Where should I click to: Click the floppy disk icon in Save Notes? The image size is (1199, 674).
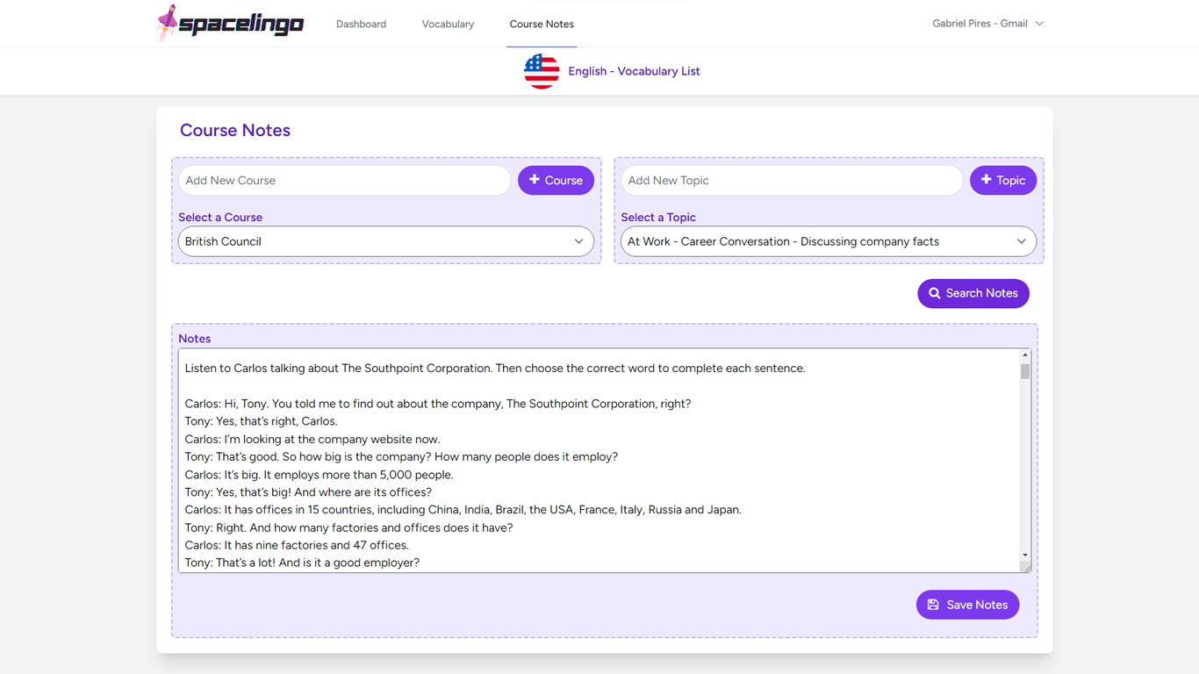coord(933,605)
